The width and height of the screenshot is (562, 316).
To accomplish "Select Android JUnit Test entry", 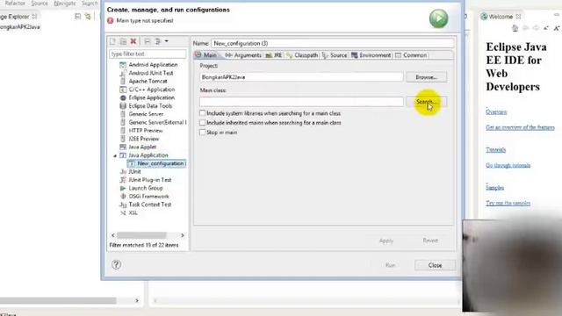I will [151, 73].
